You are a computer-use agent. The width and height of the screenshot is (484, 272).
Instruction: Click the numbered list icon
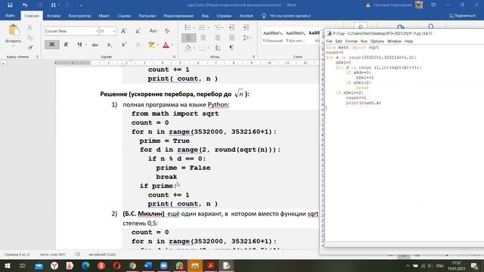202,27
